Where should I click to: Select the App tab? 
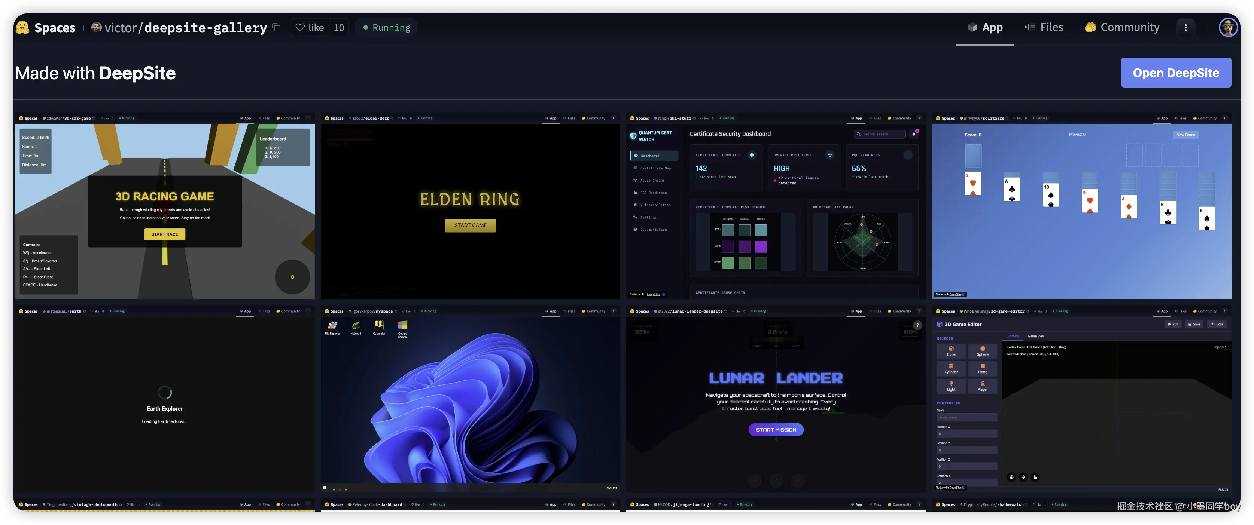pyautogui.click(x=985, y=28)
